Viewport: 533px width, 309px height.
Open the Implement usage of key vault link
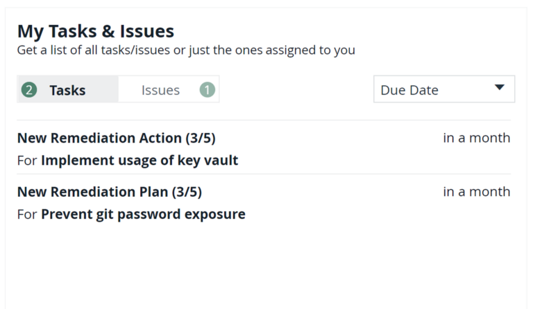[139, 161]
